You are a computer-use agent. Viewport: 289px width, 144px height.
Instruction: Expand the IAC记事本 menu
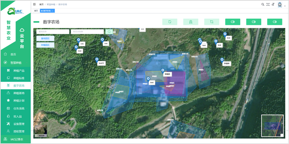pos(16,139)
